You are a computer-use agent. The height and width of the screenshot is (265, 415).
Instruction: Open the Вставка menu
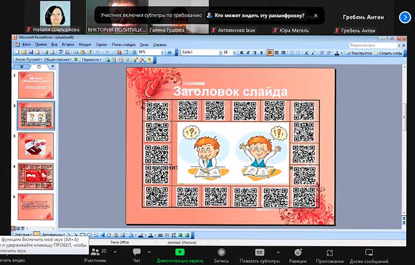tap(68, 44)
